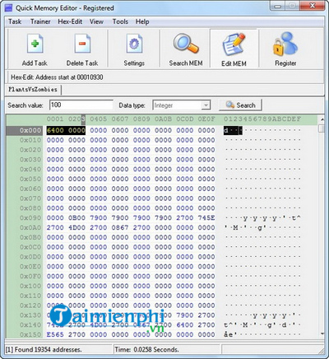Open the View menu
Screen dimensions: 329x359
96,21
